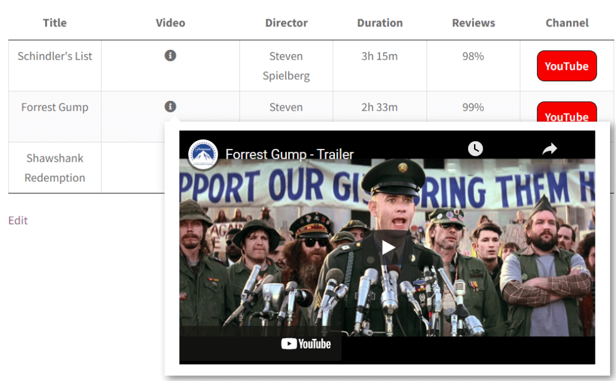The image size is (616, 381).
Task: Open the YouTube button for Forrest Gump
Action: 567,112
